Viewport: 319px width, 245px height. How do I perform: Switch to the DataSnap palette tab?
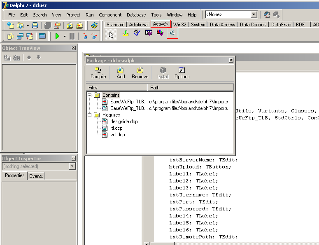[x=281, y=25]
